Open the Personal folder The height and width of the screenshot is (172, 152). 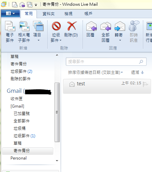19,158
